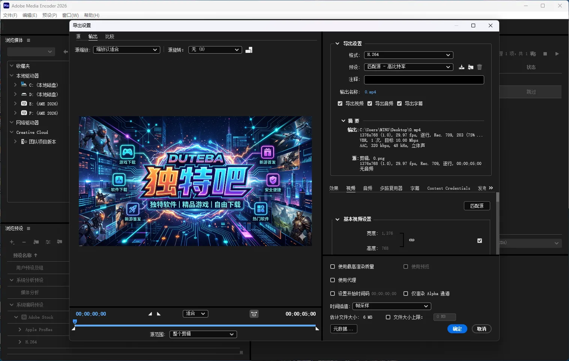Open preset settings icon in the preset toolbar

[x=48, y=242]
